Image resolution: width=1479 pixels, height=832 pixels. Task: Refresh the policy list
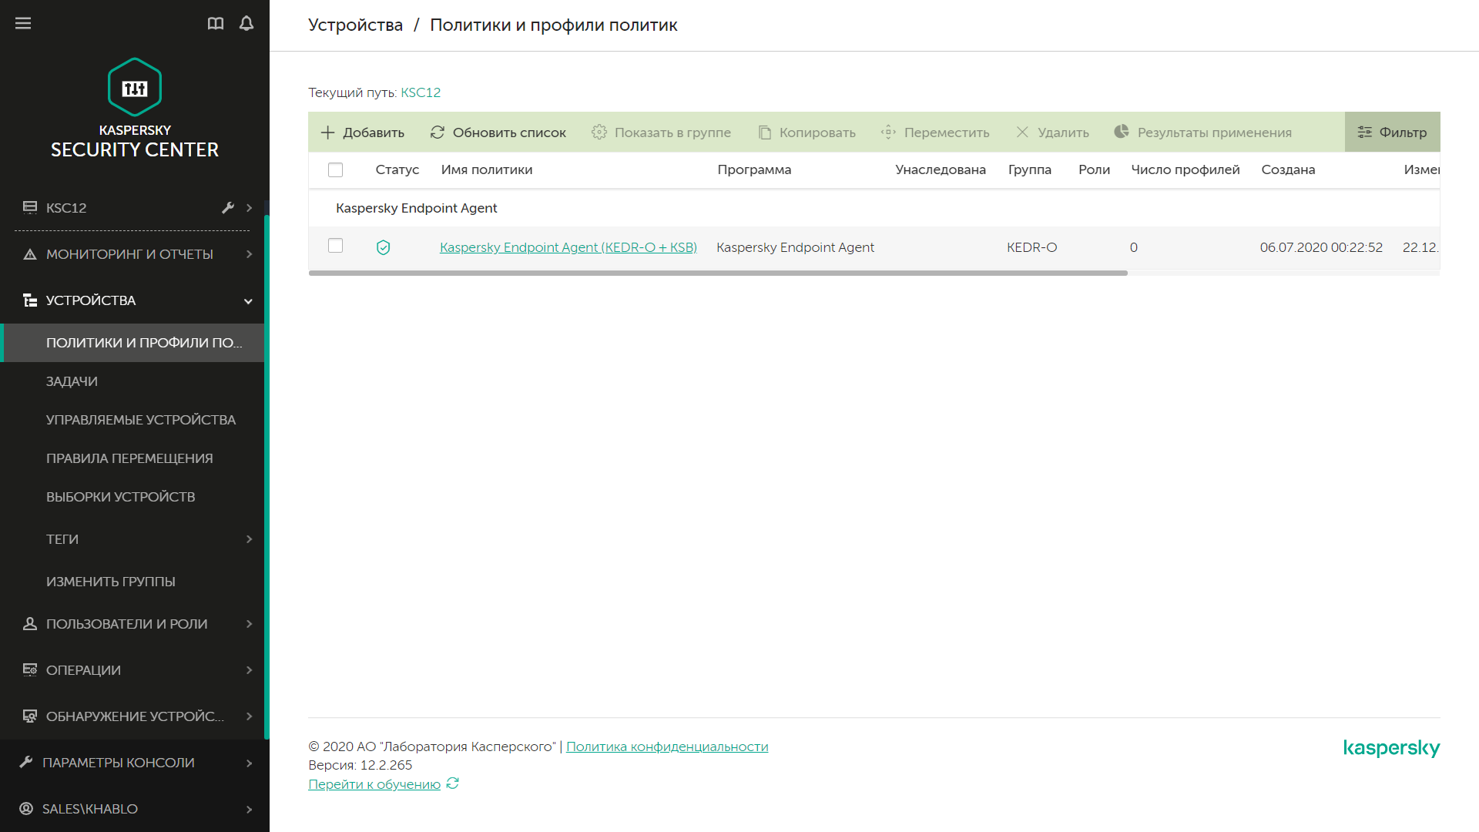pos(498,133)
